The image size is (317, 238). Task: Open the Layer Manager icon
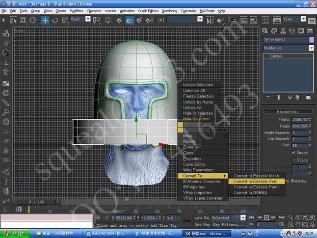tap(232, 20)
